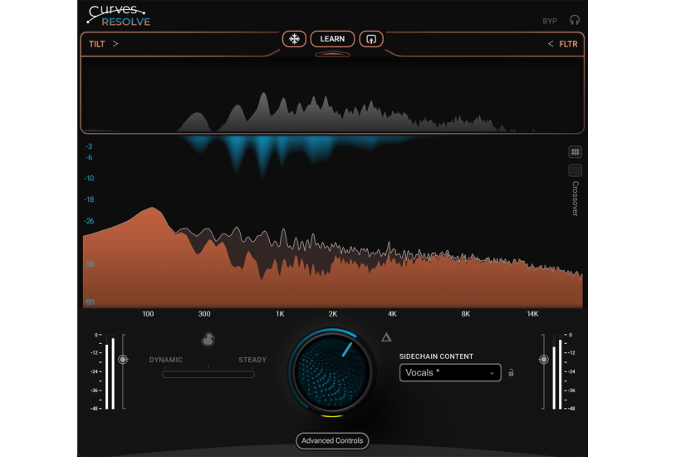681x457 pixels.
Task: Click the TILT label
Action: point(97,44)
